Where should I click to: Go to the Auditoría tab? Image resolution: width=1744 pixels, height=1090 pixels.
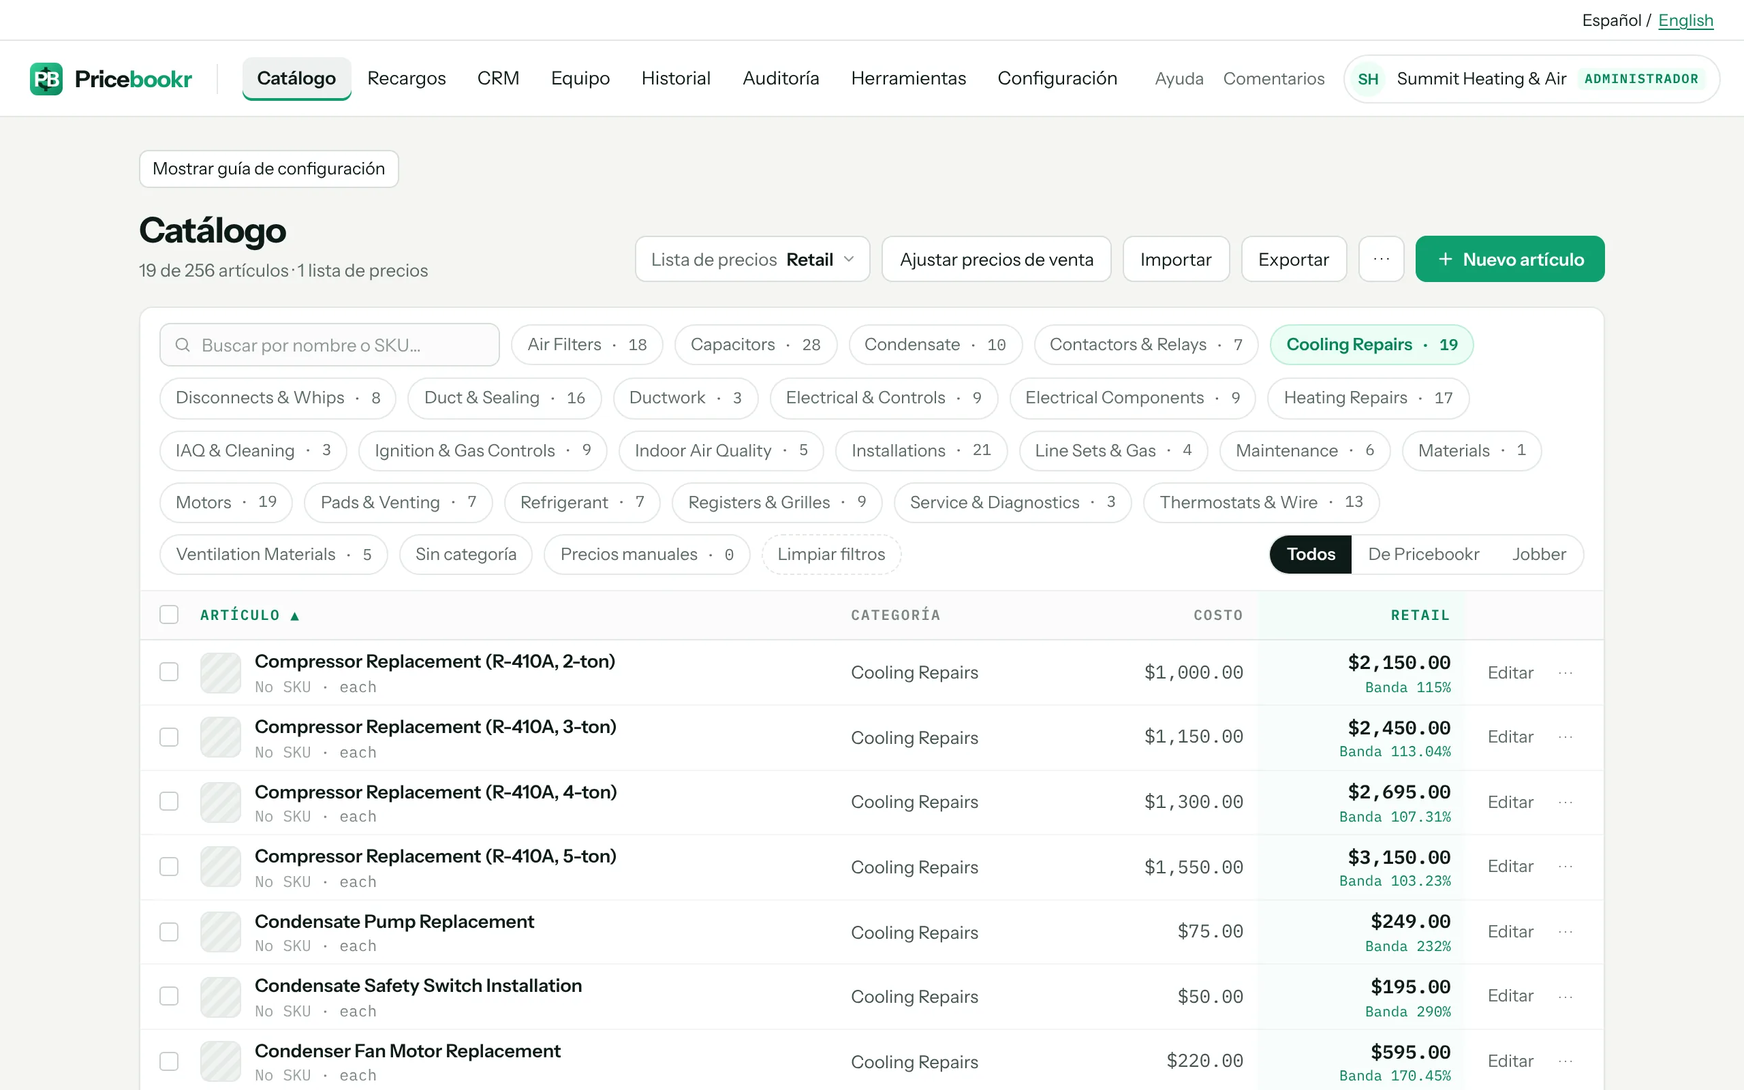[x=781, y=78]
